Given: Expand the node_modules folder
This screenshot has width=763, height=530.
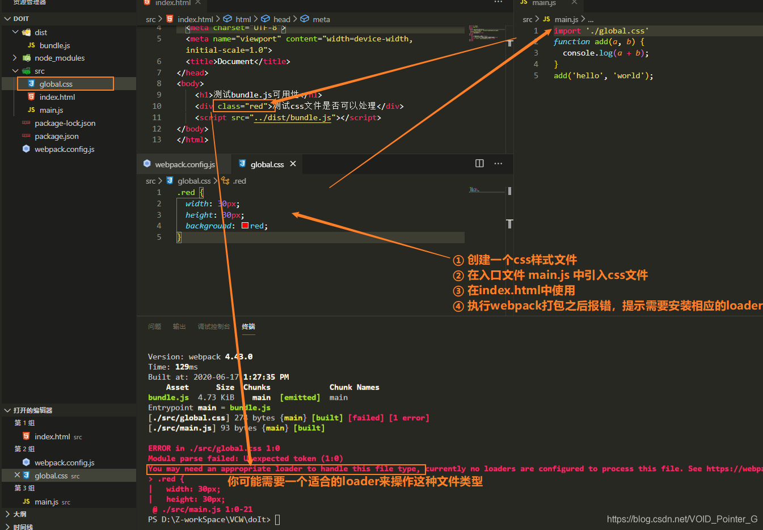Looking at the screenshot, I should (15, 58).
